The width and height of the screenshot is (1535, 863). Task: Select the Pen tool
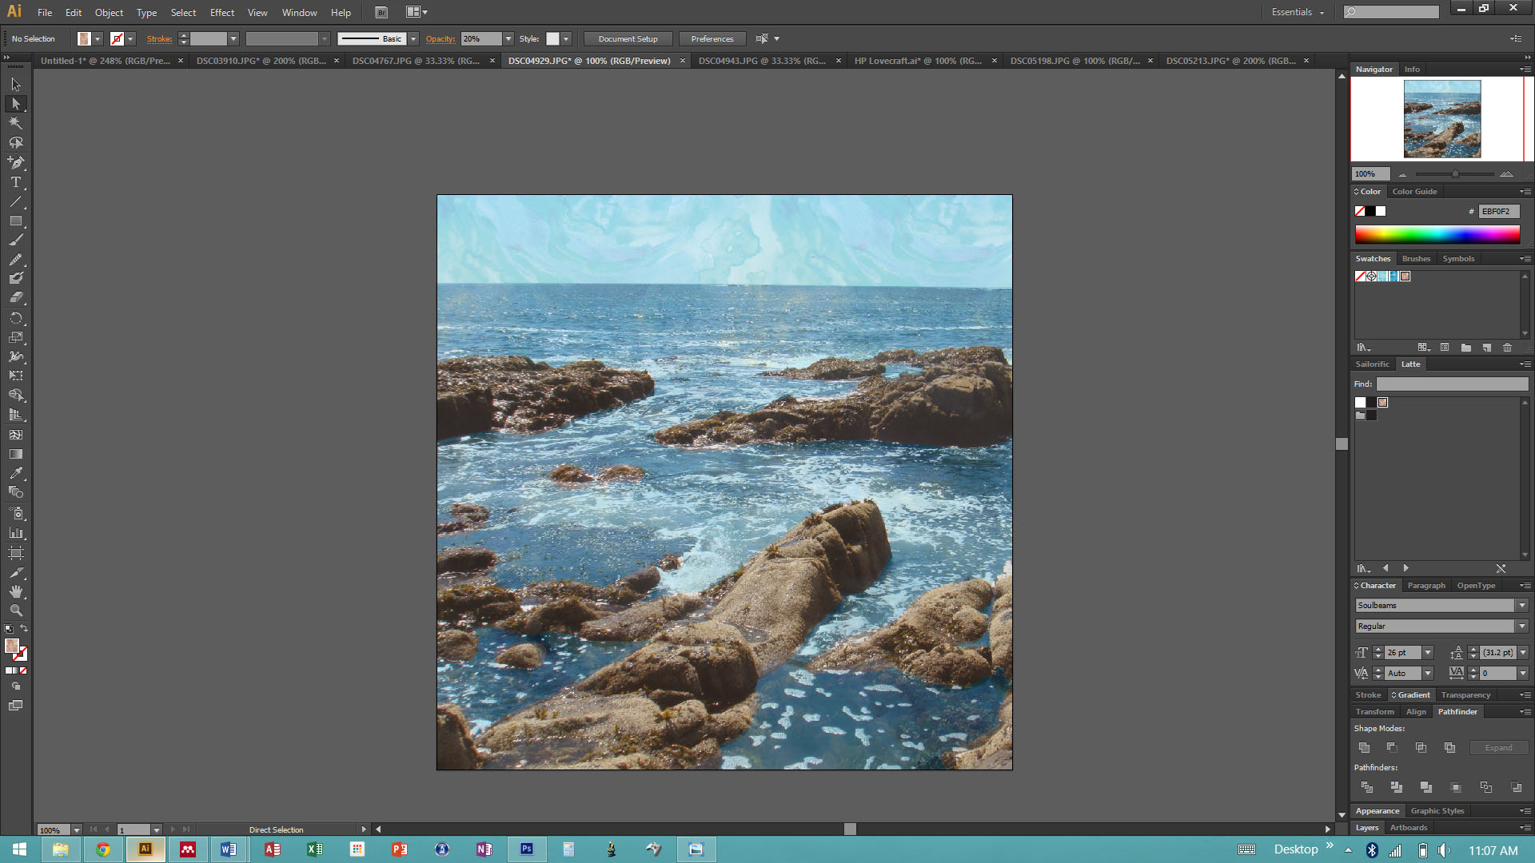[15, 162]
